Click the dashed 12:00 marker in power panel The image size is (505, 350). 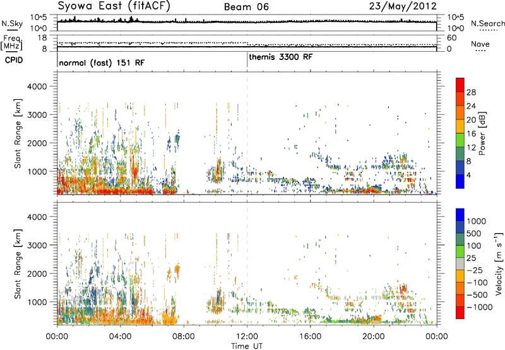pyautogui.click(x=247, y=133)
